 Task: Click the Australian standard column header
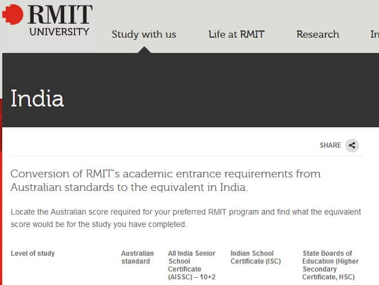[x=137, y=257]
